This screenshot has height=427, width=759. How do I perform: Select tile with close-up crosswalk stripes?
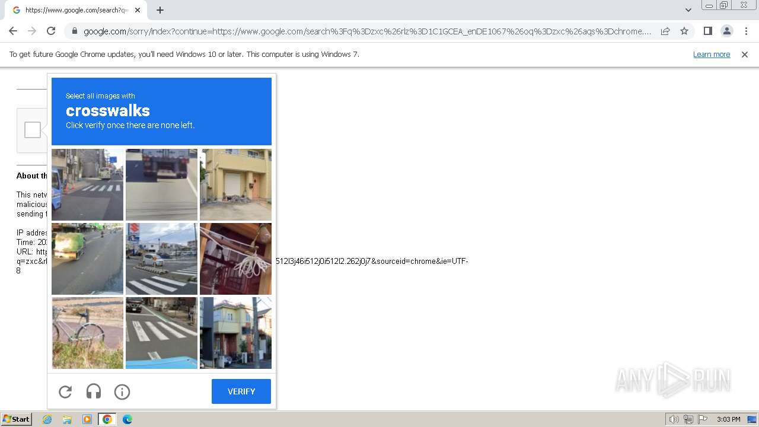point(161,333)
